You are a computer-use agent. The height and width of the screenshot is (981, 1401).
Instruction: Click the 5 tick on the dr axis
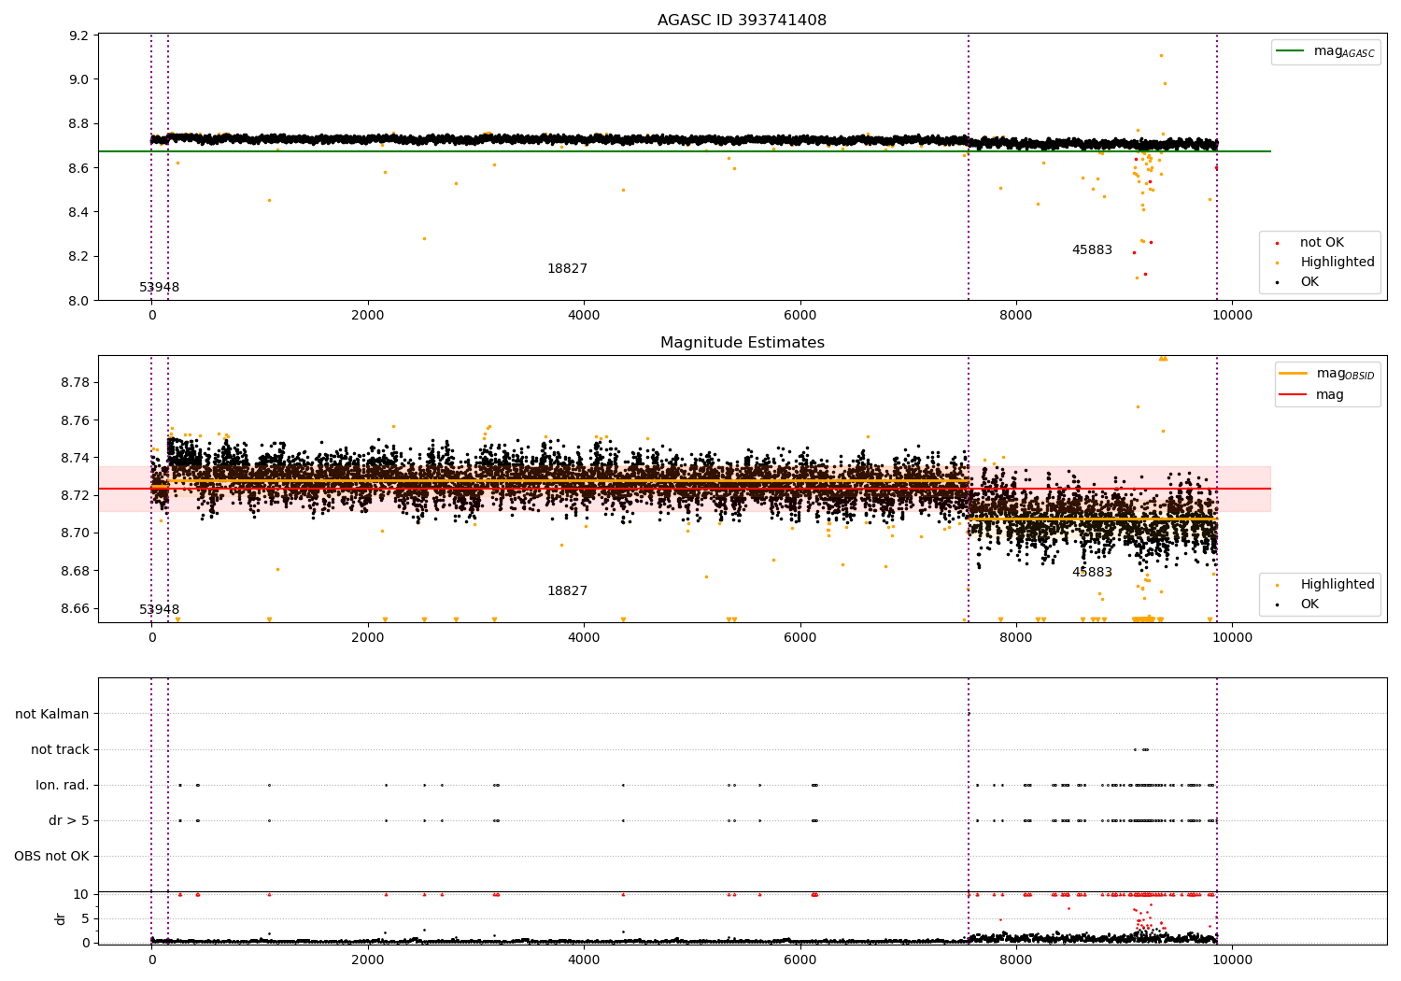pyautogui.click(x=86, y=918)
